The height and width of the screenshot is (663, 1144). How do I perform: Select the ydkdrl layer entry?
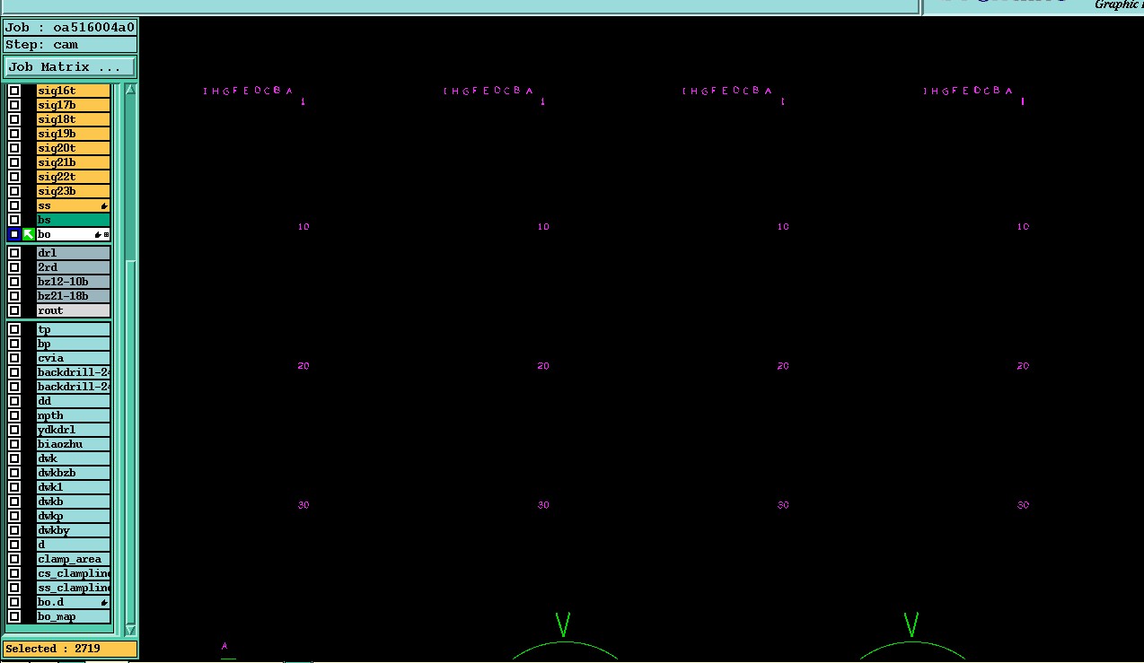(x=74, y=430)
